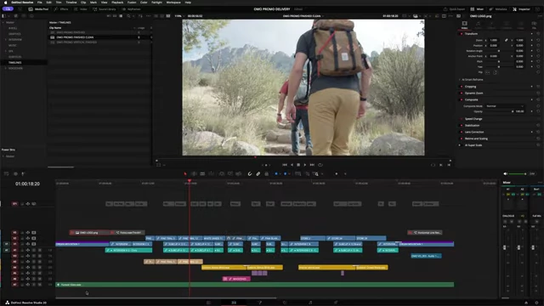Open the blue marker color dropdown
This screenshot has width=544, height=306.
pyautogui.click(x=290, y=173)
